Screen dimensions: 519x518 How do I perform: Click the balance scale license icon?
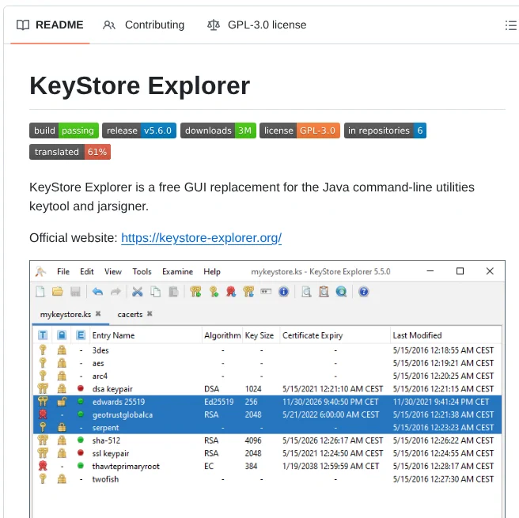tap(214, 25)
